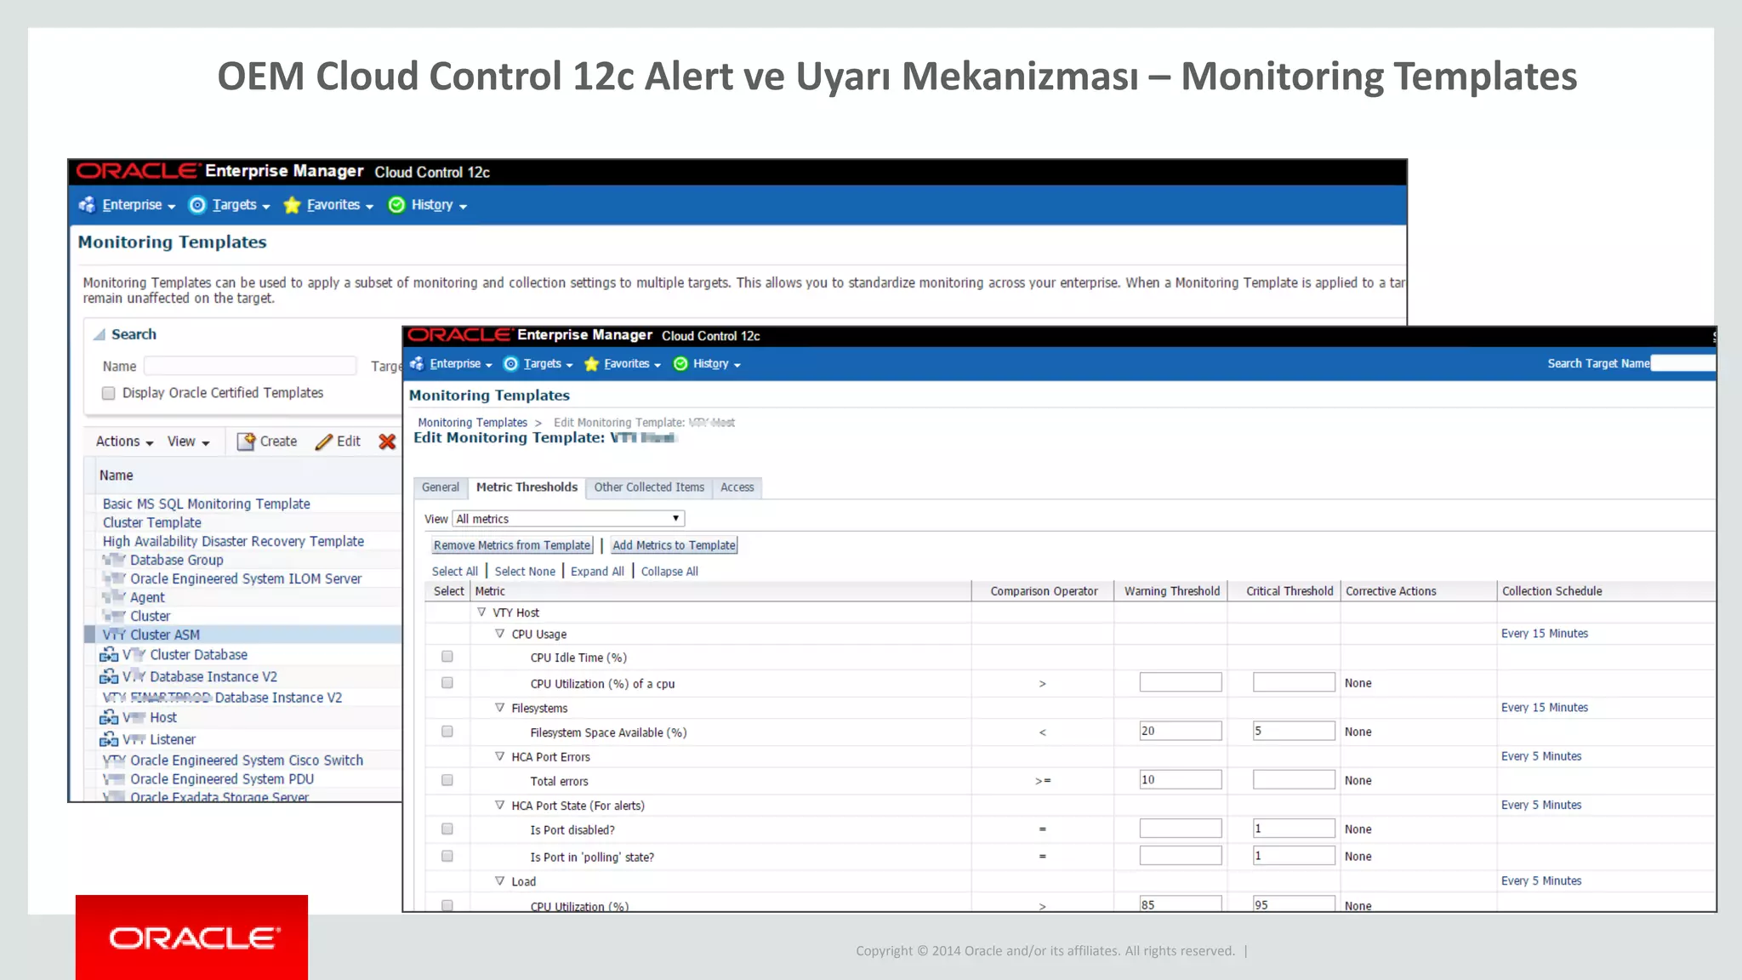
Task: Open HCA Port Errors Every 5 Minutes link
Action: click(1541, 756)
